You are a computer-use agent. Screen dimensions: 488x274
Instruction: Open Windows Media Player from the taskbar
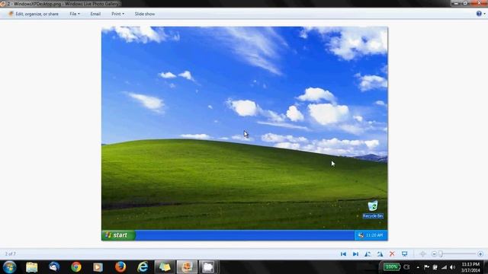pyautogui.click(x=98, y=267)
